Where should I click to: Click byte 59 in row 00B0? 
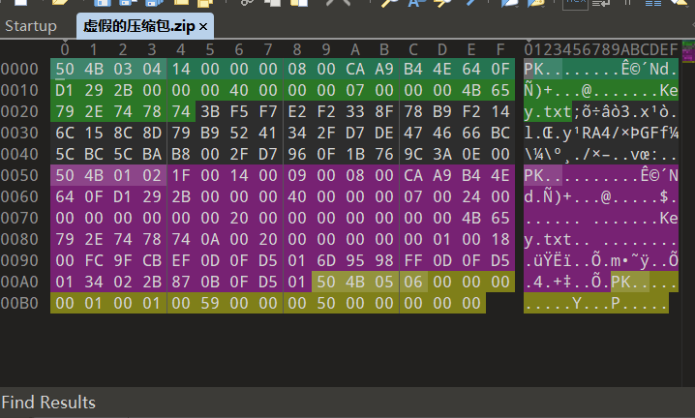(210, 303)
